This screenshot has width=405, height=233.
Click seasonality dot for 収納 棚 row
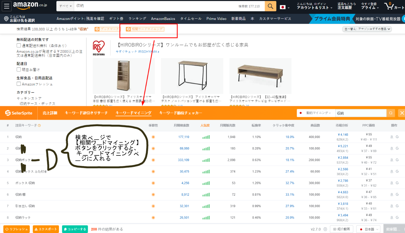(153, 195)
